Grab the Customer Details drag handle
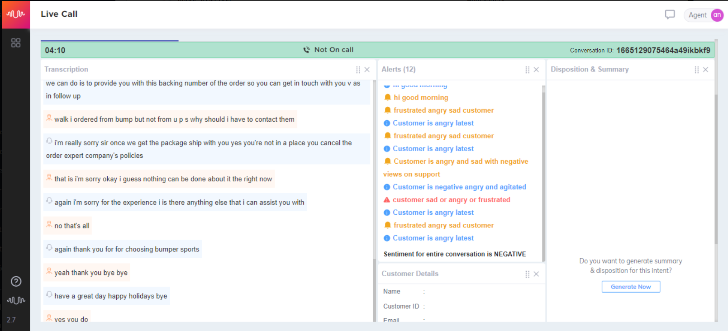Image resolution: width=728 pixels, height=331 pixels. click(x=527, y=274)
